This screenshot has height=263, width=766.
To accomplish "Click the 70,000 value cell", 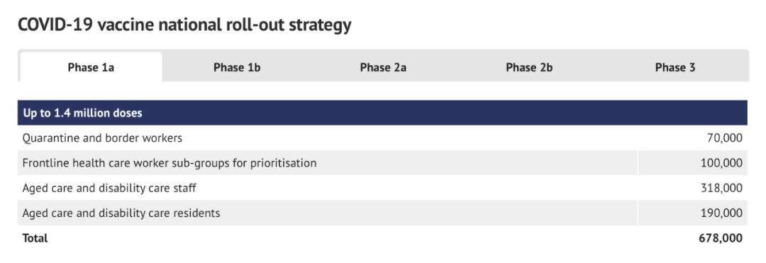I will [724, 138].
